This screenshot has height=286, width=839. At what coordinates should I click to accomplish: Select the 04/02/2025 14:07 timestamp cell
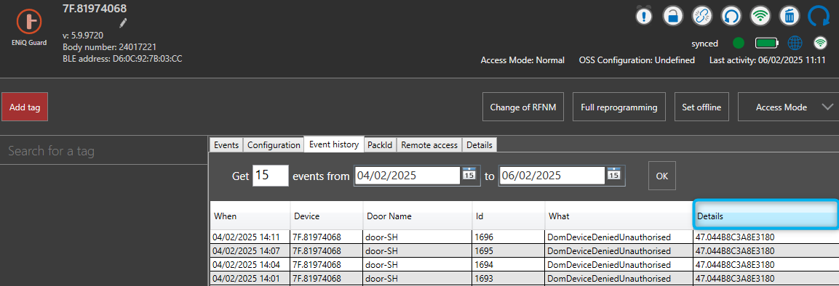[x=250, y=250]
